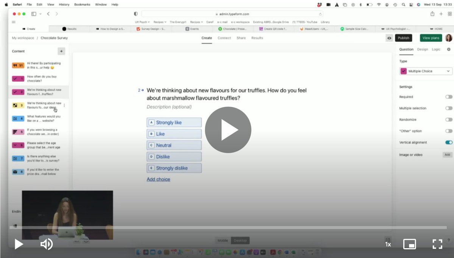Toggle Multiple selection switch
This screenshot has width=454, height=258.
click(x=449, y=108)
